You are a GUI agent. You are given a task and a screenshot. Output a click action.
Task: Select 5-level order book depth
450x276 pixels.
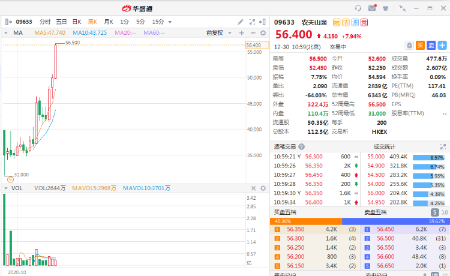pos(434,212)
